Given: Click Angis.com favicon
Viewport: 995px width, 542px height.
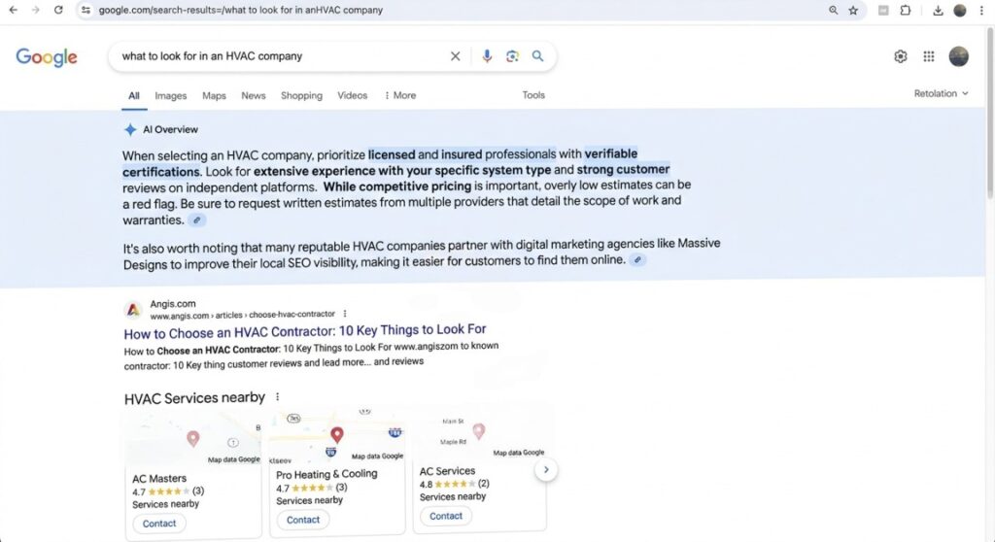Looking at the screenshot, I should pyautogui.click(x=132, y=309).
